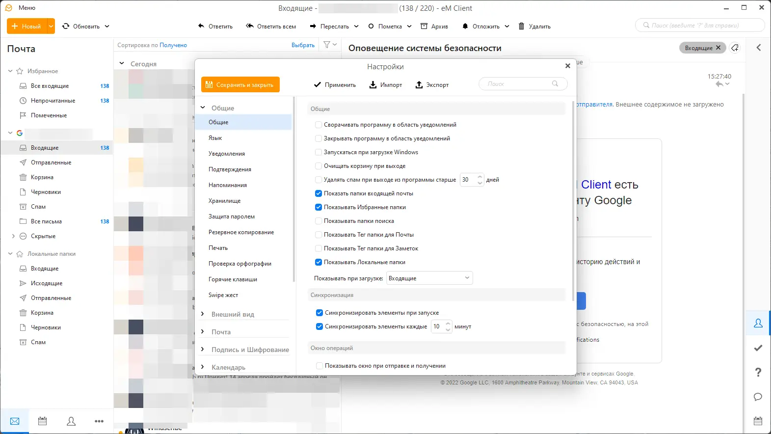Expand Скрытые folder group
Viewport: 771px width, 434px height.
[x=13, y=236]
